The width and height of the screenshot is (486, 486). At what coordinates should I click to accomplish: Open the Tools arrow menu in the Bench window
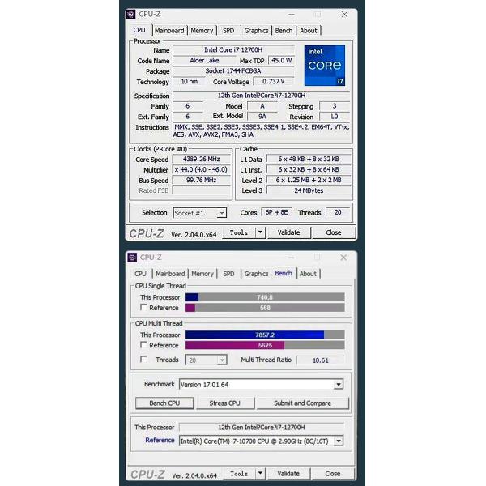pos(260,473)
